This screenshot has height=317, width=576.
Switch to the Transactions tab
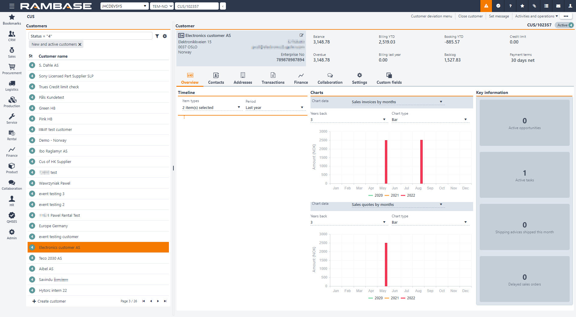pyautogui.click(x=273, y=79)
